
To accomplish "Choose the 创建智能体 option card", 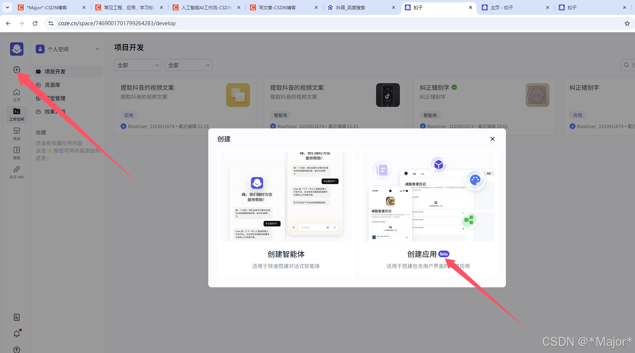I will tap(286, 214).
